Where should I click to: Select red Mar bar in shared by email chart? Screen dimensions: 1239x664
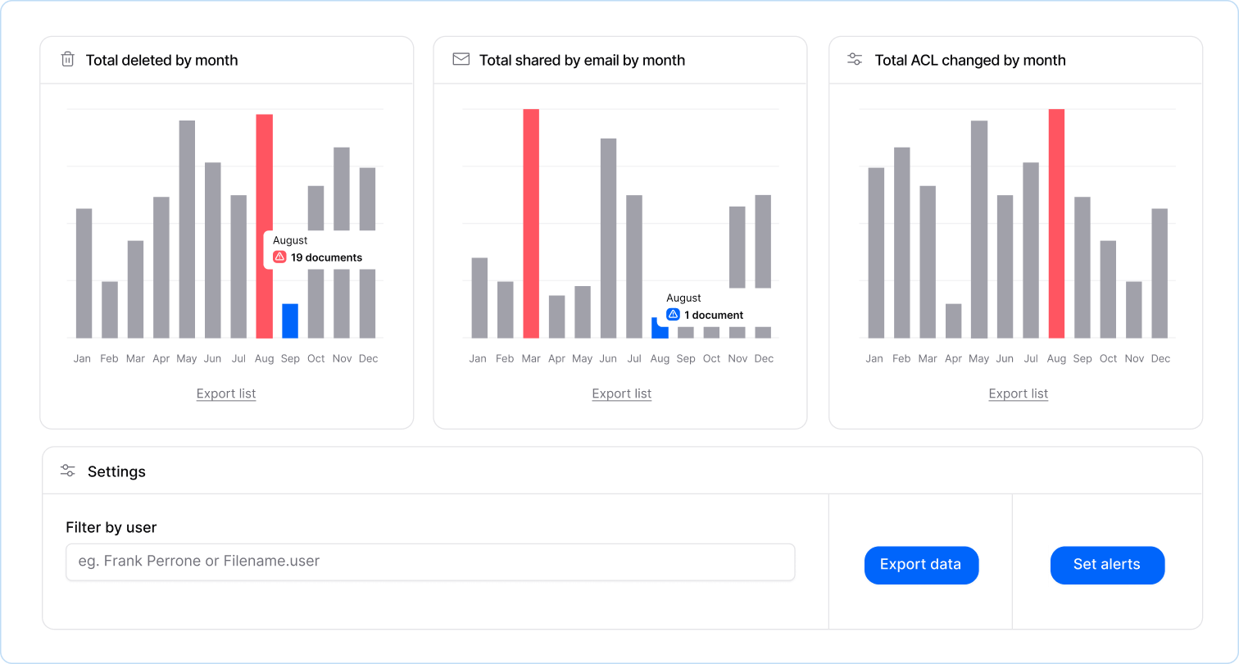[x=531, y=223]
